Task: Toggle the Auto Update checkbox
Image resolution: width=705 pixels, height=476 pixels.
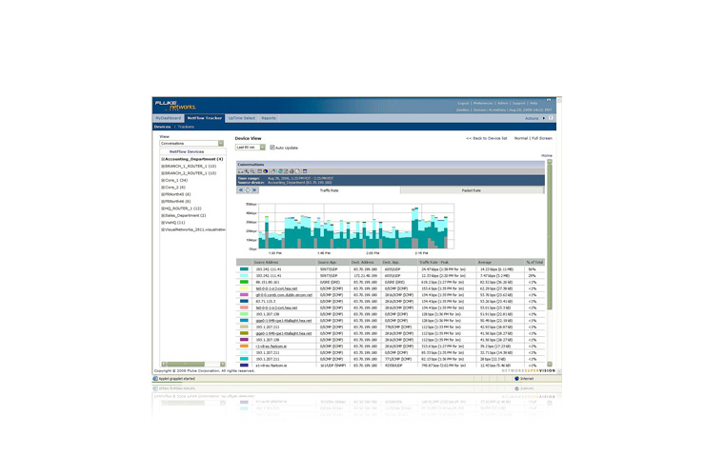Action: [272, 148]
